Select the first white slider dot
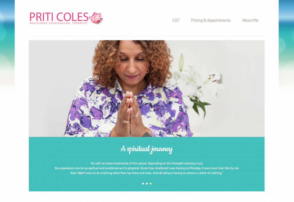294x202 pixels. click(143, 184)
